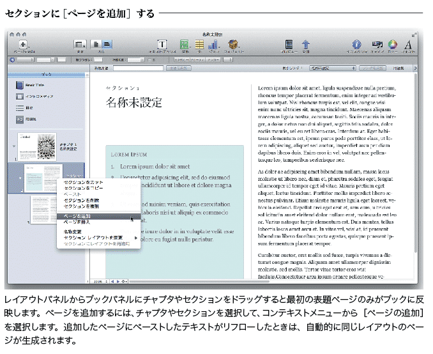Collapse the selected section disclosure triangle

point(20,178)
